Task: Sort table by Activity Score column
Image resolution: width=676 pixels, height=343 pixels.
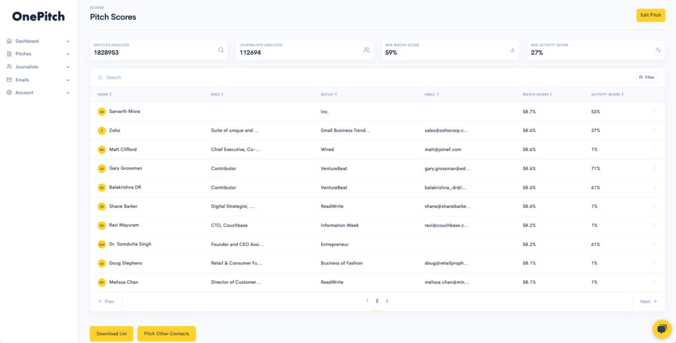Action: pyautogui.click(x=607, y=94)
